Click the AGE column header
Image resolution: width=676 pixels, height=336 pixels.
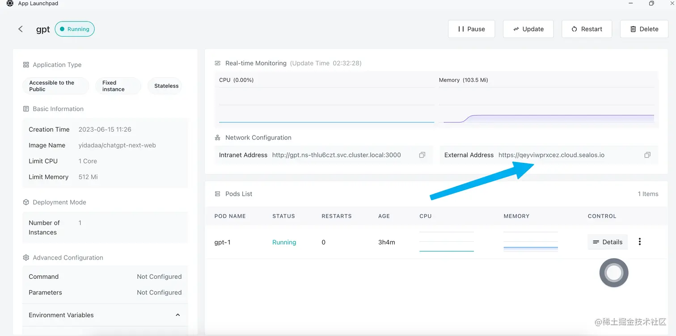pos(384,216)
